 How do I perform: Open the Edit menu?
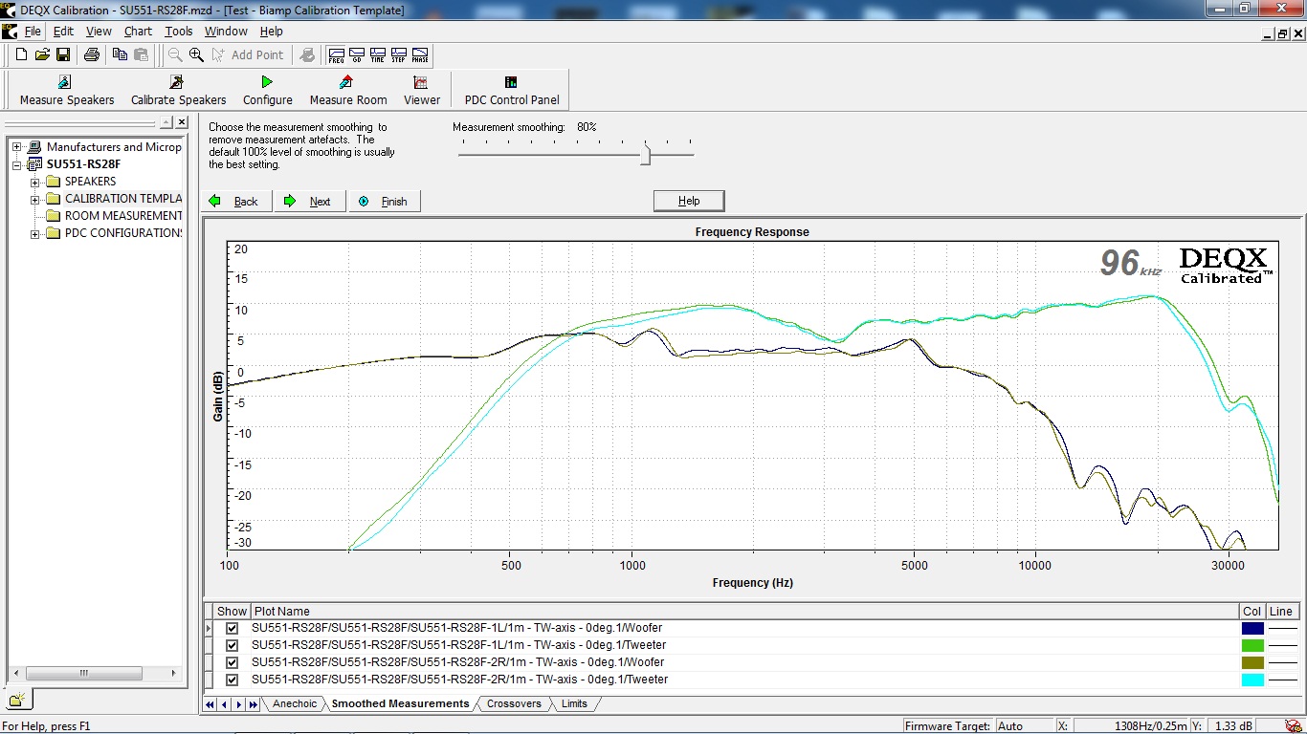[63, 32]
